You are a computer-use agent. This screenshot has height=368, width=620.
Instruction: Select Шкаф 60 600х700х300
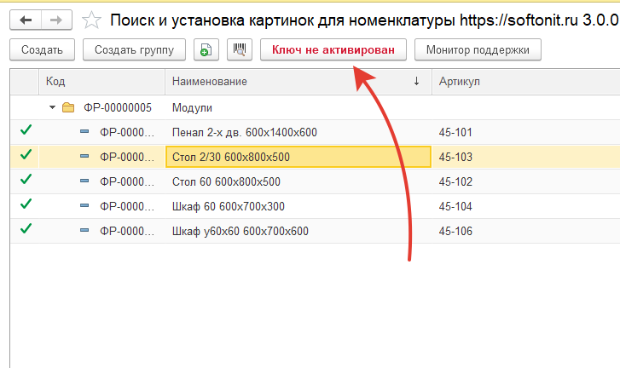point(229,206)
